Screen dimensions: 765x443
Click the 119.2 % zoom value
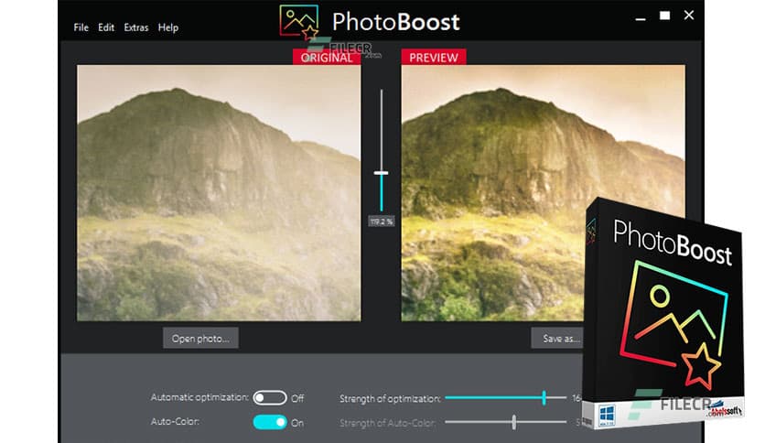tap(381, 221)
